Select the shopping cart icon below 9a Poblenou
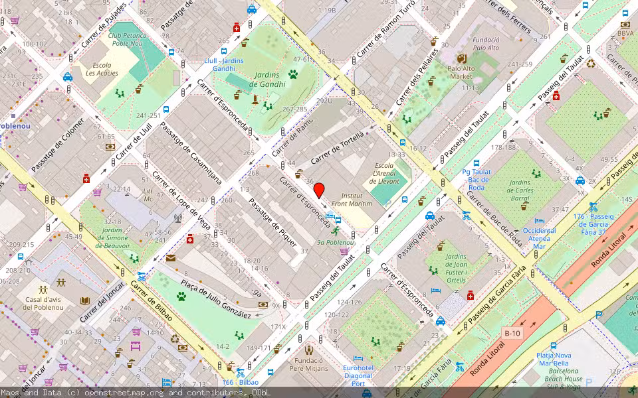The image size is (638, 398). tap(344, 251)
